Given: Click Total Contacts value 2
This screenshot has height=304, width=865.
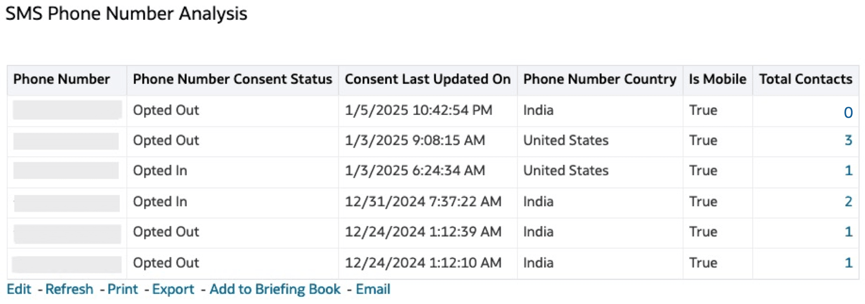Looking at the screenshot, I should coord(848,201).
